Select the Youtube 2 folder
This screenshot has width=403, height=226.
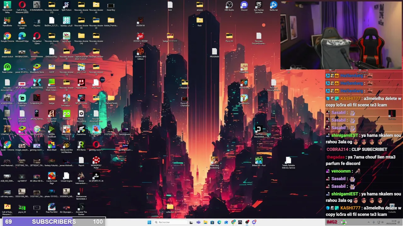[x=185, y=84]
